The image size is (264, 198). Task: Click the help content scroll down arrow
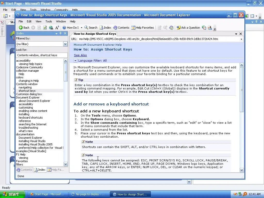click(242, 170)
